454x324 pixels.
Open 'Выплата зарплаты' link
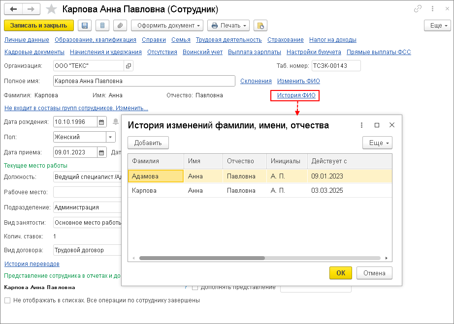255,52
